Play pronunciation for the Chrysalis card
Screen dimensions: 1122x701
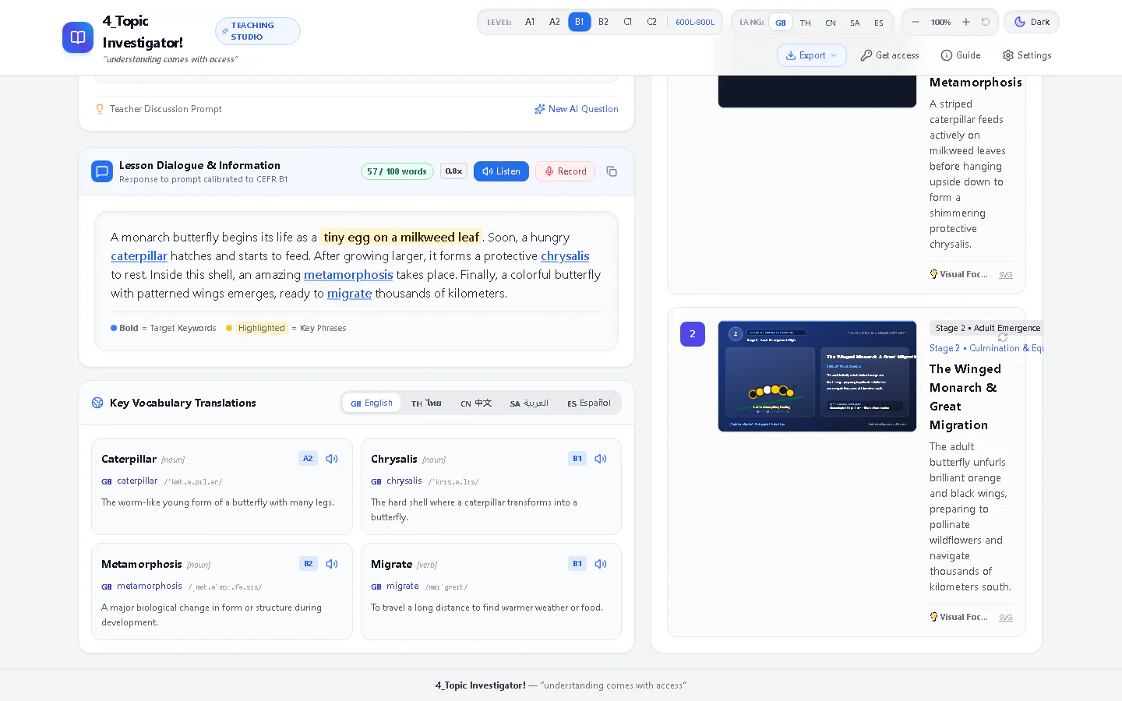(x=601, y=459)
